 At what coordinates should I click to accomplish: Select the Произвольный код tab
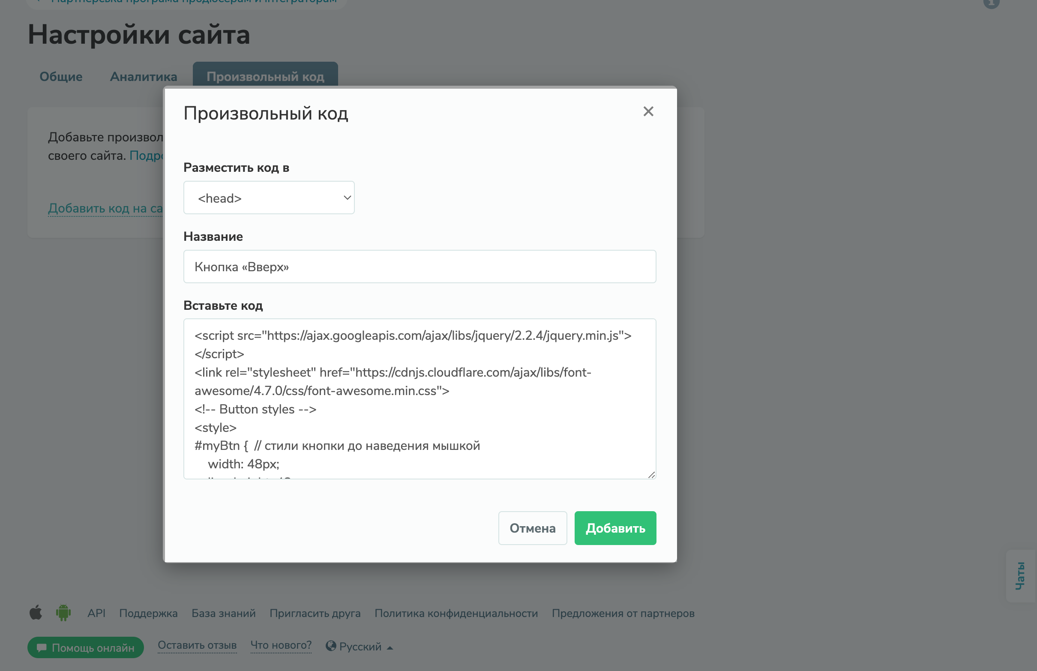[265, 77]
